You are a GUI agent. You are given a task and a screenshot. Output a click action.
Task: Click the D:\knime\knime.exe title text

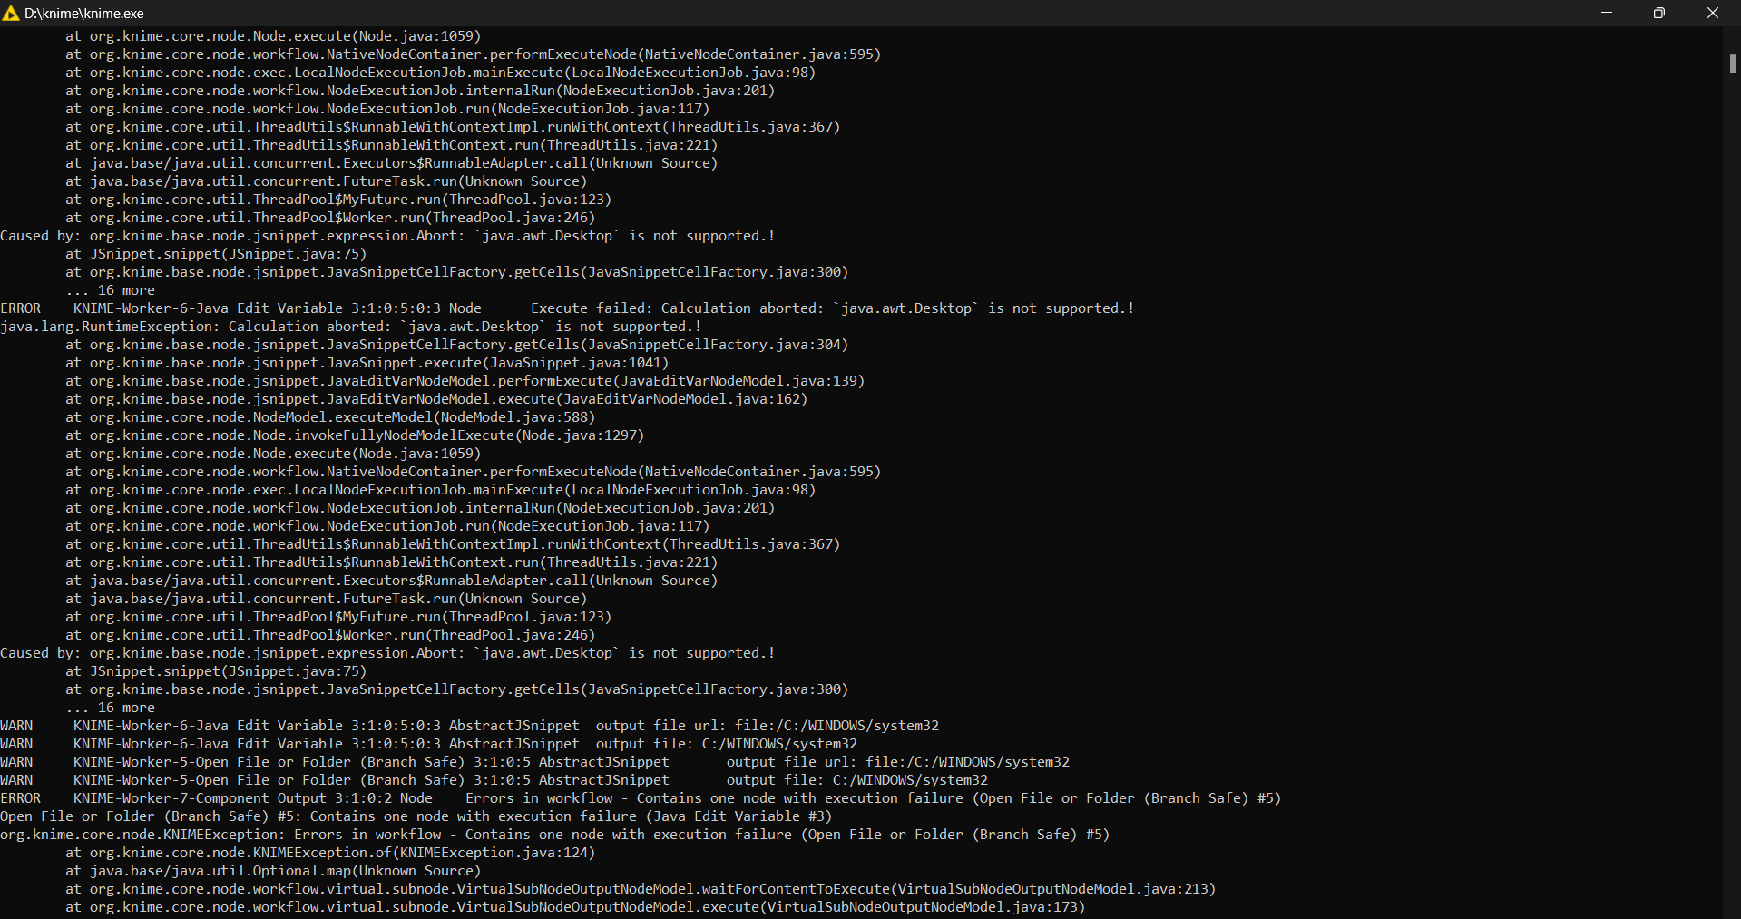click(x=84, y=14)
